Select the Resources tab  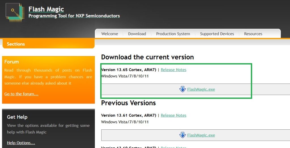click(253, 34)
